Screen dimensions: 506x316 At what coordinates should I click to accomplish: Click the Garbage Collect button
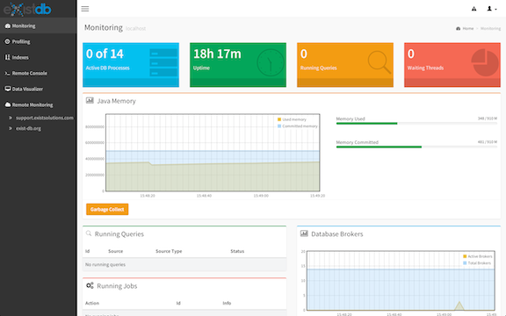pos(107,209)
